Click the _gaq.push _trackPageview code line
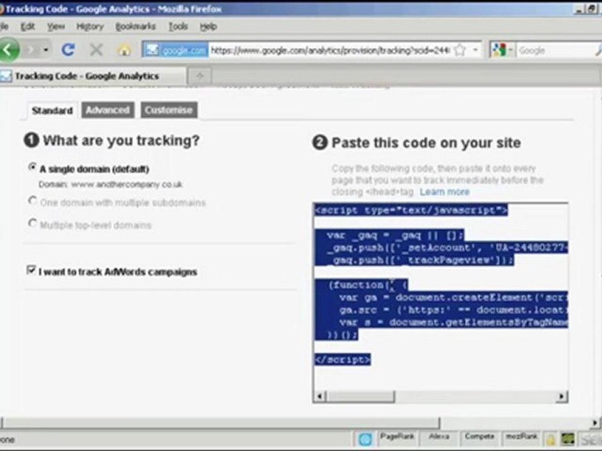Viewport: 602px width, 451px height. tap(420, 261)
